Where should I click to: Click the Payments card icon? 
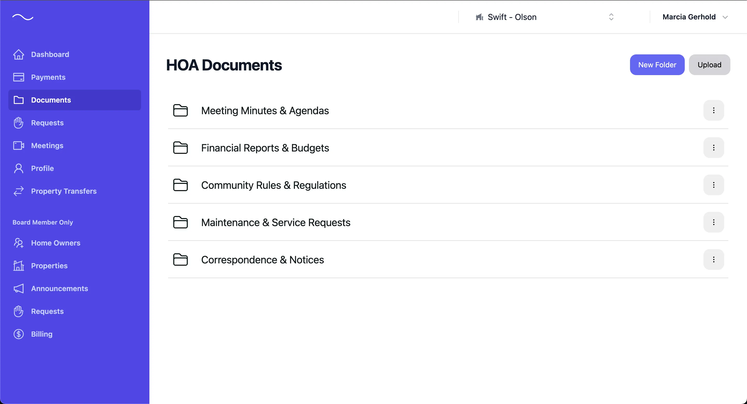pyautogui.click(x=18, y=77)
